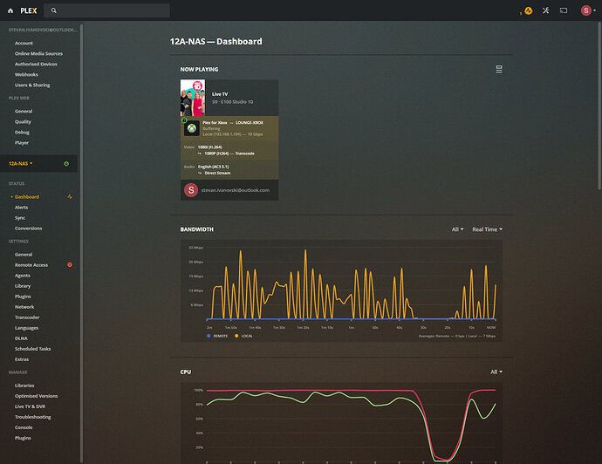
Task: Click the Studio 10 poster thumbnail
Action: pyautogui.click(x=192, y=98)
